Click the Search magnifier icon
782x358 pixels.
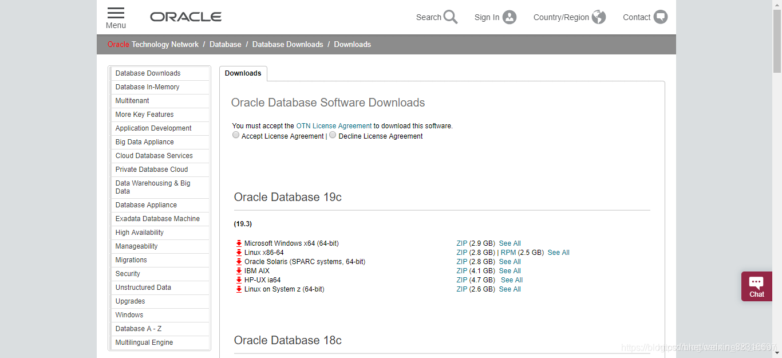[451, 17]
